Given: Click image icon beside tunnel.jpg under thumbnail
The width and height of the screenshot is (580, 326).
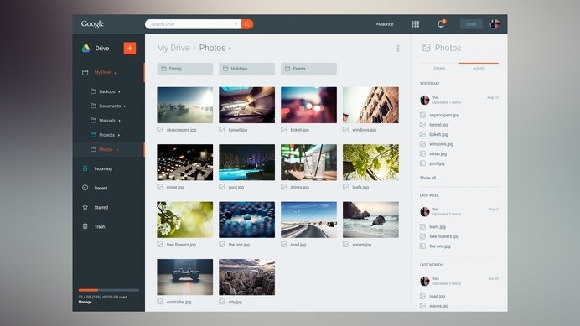Looking at the screenshot, I should tap(221, 130).
